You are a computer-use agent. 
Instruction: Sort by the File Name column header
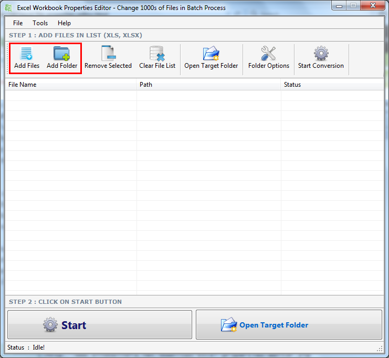point(71,85)
